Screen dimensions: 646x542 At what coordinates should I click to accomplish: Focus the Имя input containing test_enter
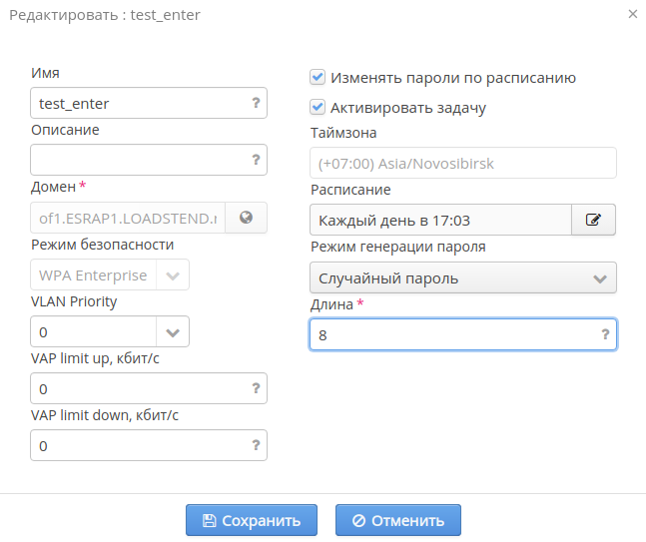[x=138, y=103]
